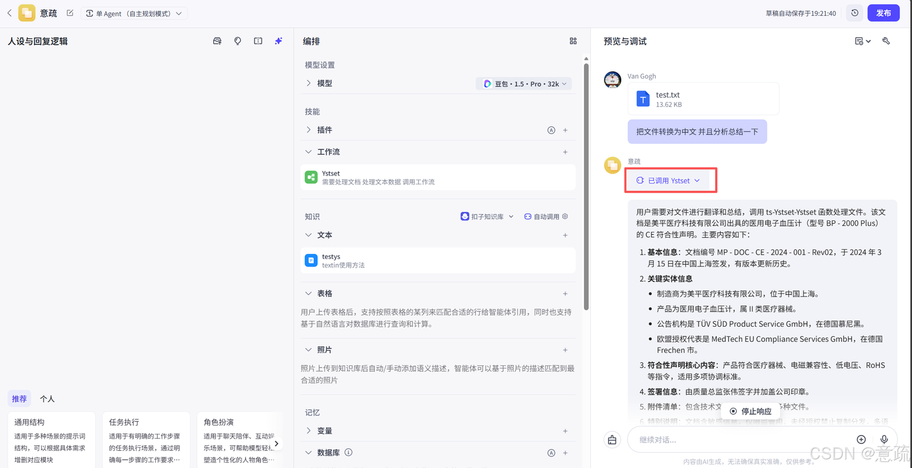The height and width of the screenshot is (468, 912).
Task: Click the circled A icon in the 数据库 row
Action: click(551, 453)
